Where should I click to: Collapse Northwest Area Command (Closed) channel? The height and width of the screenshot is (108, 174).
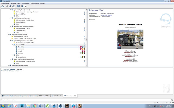click(10, 26)
